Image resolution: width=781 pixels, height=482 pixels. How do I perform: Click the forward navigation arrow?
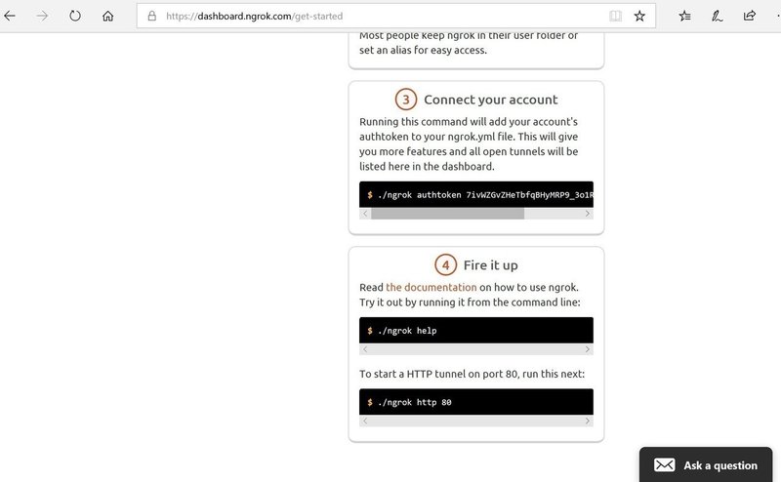42,16
